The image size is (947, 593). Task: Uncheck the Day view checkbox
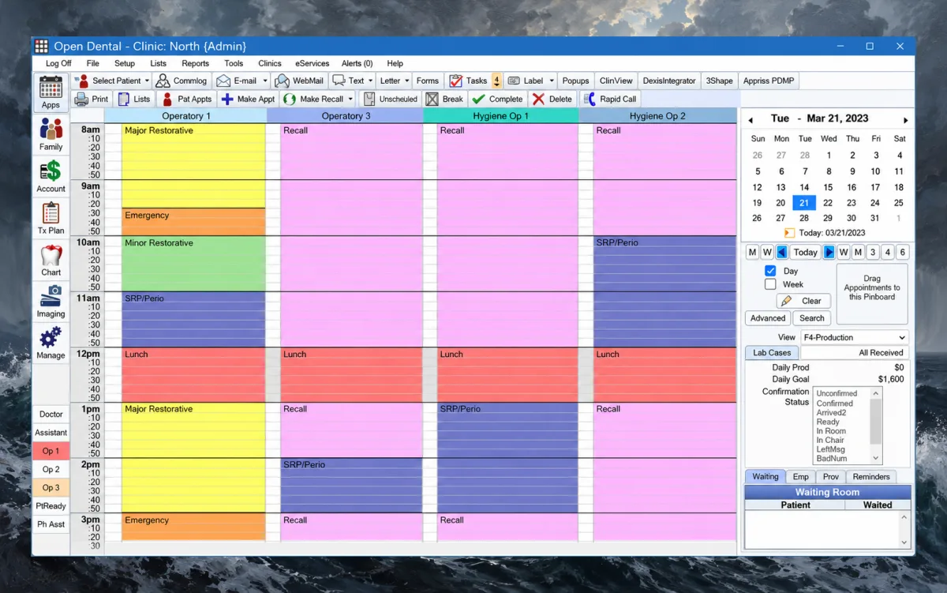coord(770,271)
